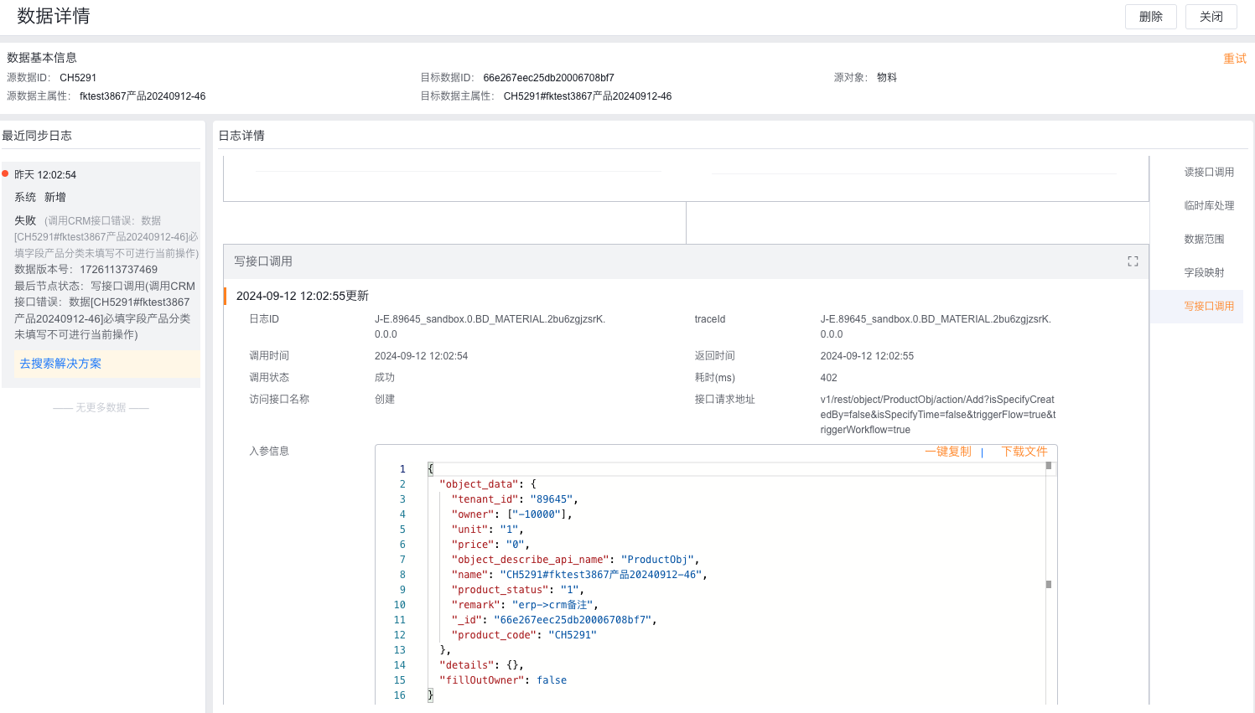Click JSON line 10 "remark" value
Viewport: 1255px width, 713px height.
tap(552, 605)
